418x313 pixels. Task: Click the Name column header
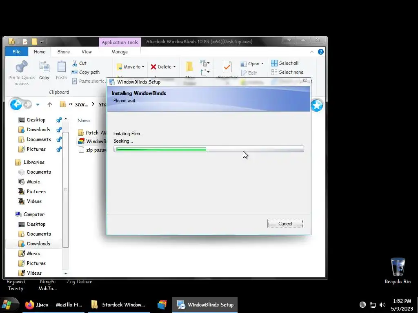[x=84, y=121]
